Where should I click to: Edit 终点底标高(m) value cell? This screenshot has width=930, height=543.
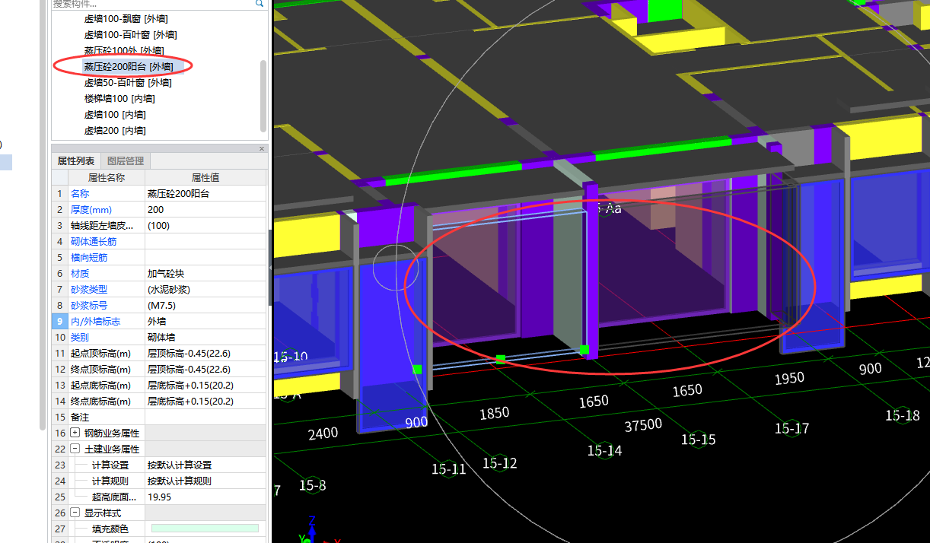(x=205, y=401)
